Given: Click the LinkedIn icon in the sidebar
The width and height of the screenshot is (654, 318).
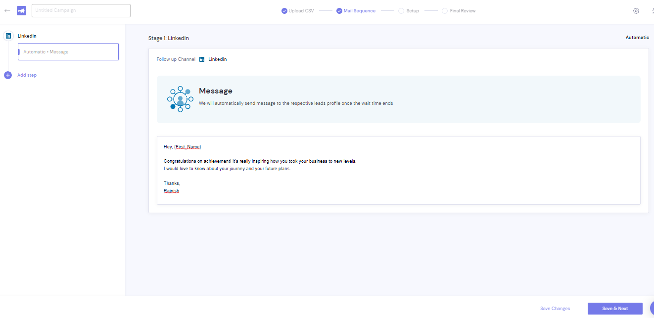Looking at the screenshot, I should 8,36.
